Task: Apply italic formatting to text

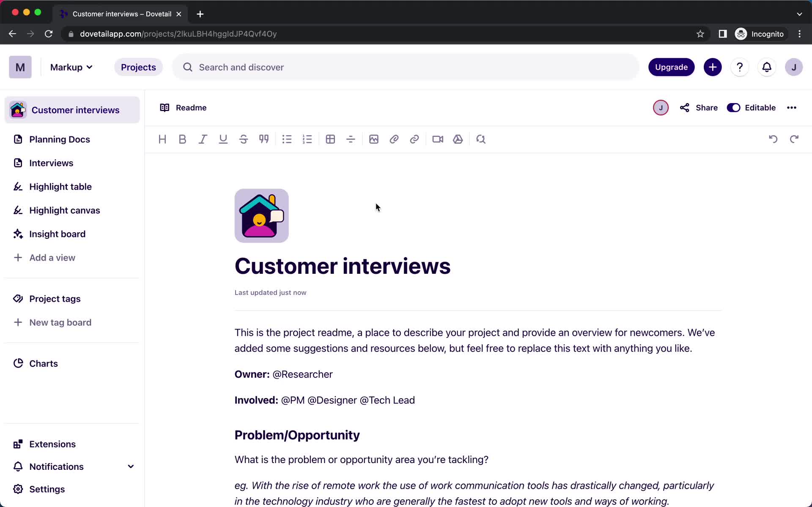Action: pos(203,139)
